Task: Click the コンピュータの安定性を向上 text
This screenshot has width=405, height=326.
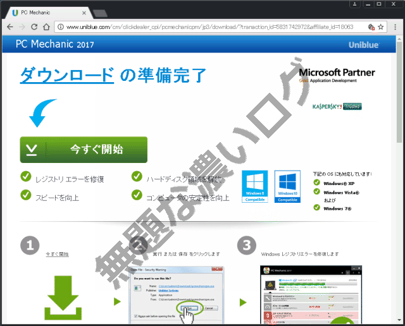Action: point(188,198)
